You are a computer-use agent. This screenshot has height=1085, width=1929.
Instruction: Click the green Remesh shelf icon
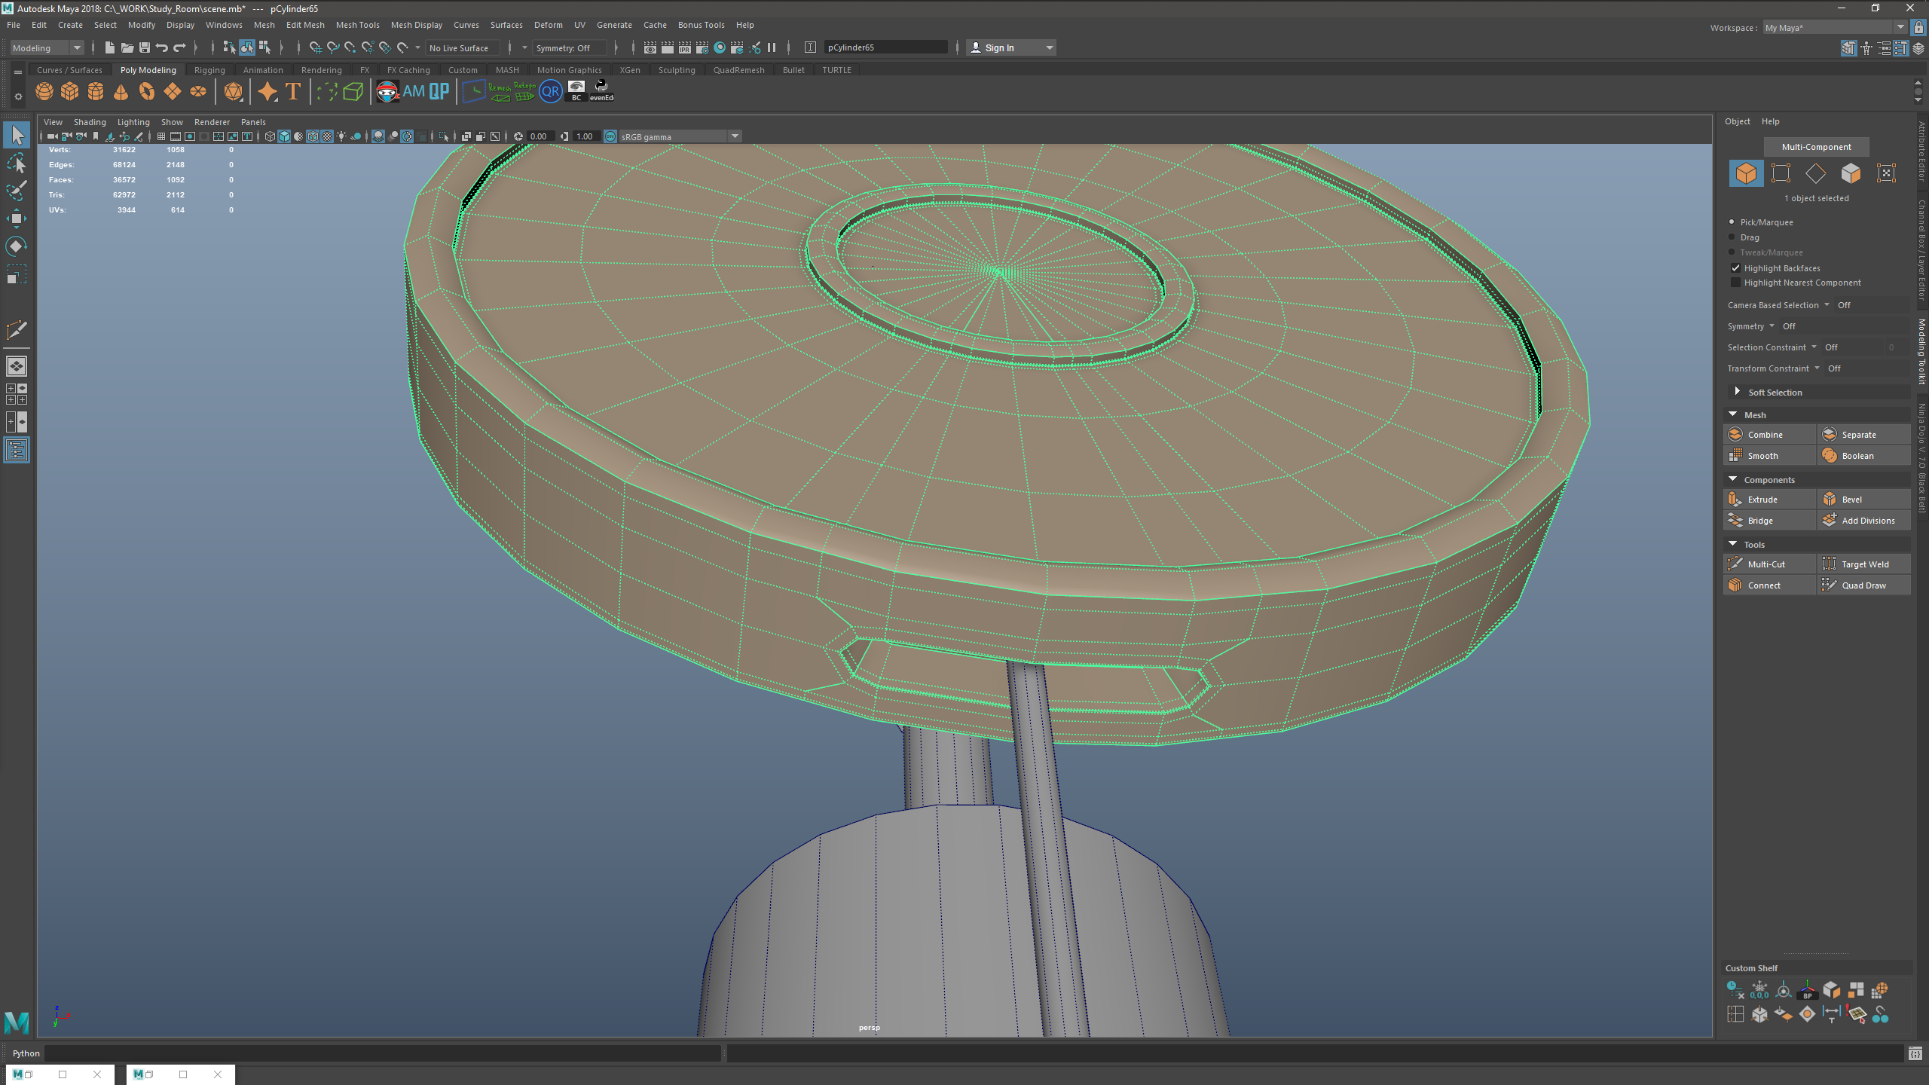tap(500, 92)
